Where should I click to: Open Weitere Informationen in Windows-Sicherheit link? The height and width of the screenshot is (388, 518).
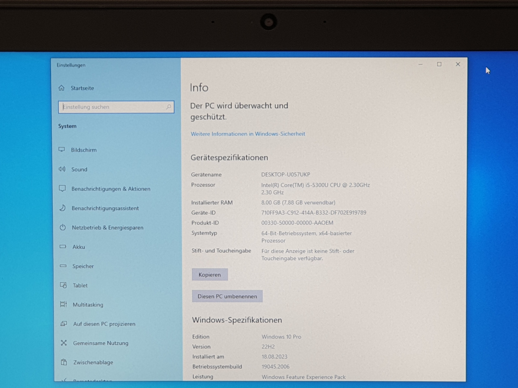(x=248, y=134)
